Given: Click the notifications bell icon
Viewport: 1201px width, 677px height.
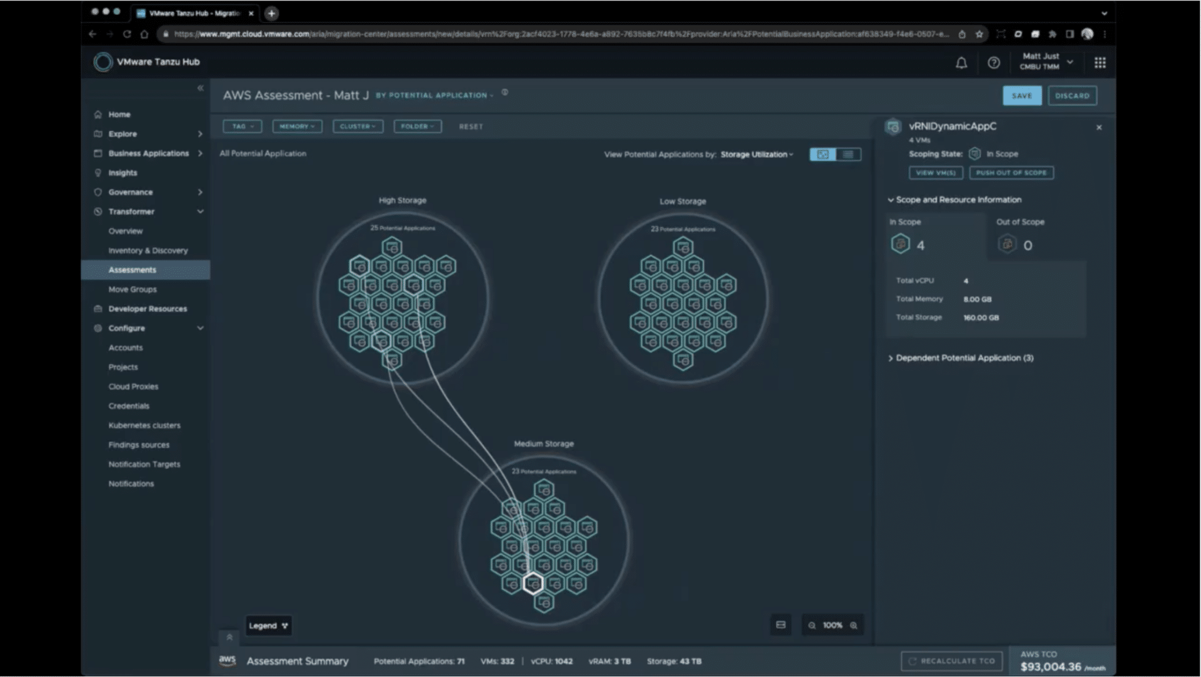Looking at the screenshot, I should click(x=961, y=63).
